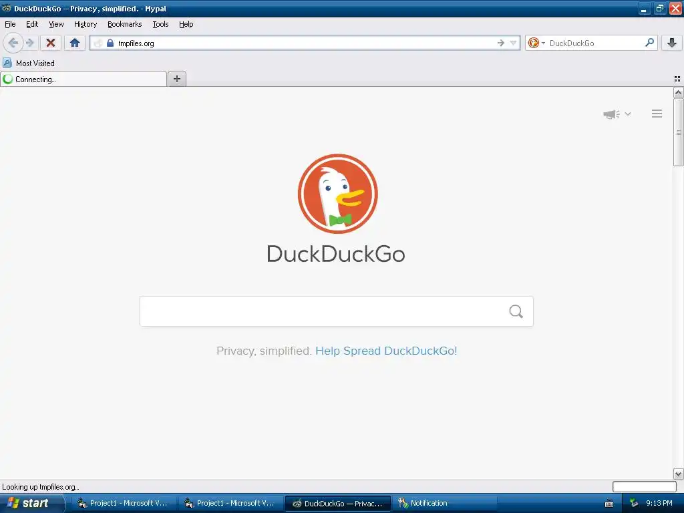684x513 pixels.
Task: Open the DuckDuckGo megaphone menu
Action: point(617,114)
